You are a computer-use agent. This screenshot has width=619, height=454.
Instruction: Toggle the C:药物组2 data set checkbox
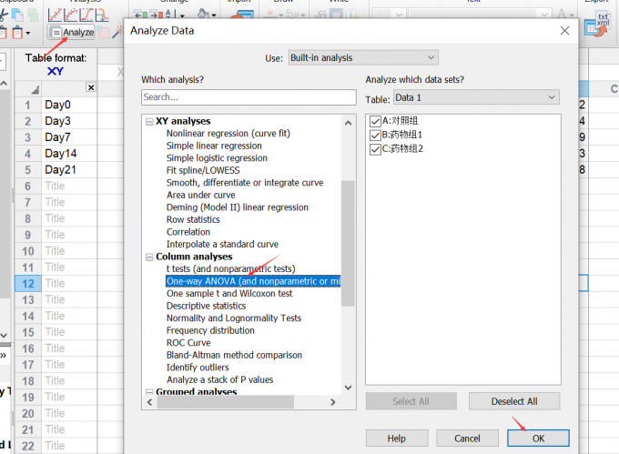point(375,149)
